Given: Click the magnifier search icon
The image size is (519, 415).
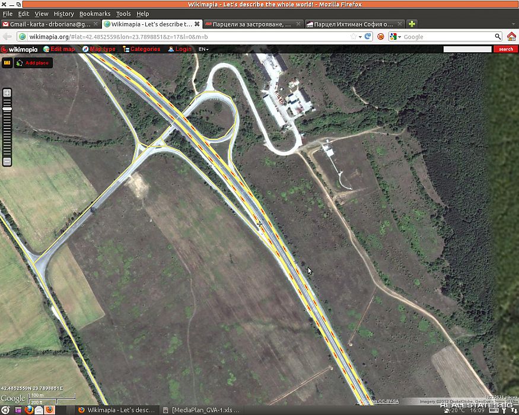Looking at the screenshot, I should coord(498,37).
